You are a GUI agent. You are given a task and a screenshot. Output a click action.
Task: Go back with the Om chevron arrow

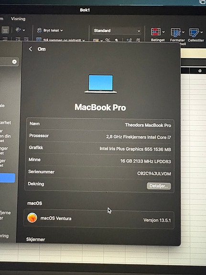coord(31,49)
